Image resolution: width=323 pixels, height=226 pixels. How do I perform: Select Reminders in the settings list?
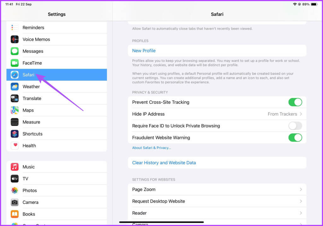point(57,28)
